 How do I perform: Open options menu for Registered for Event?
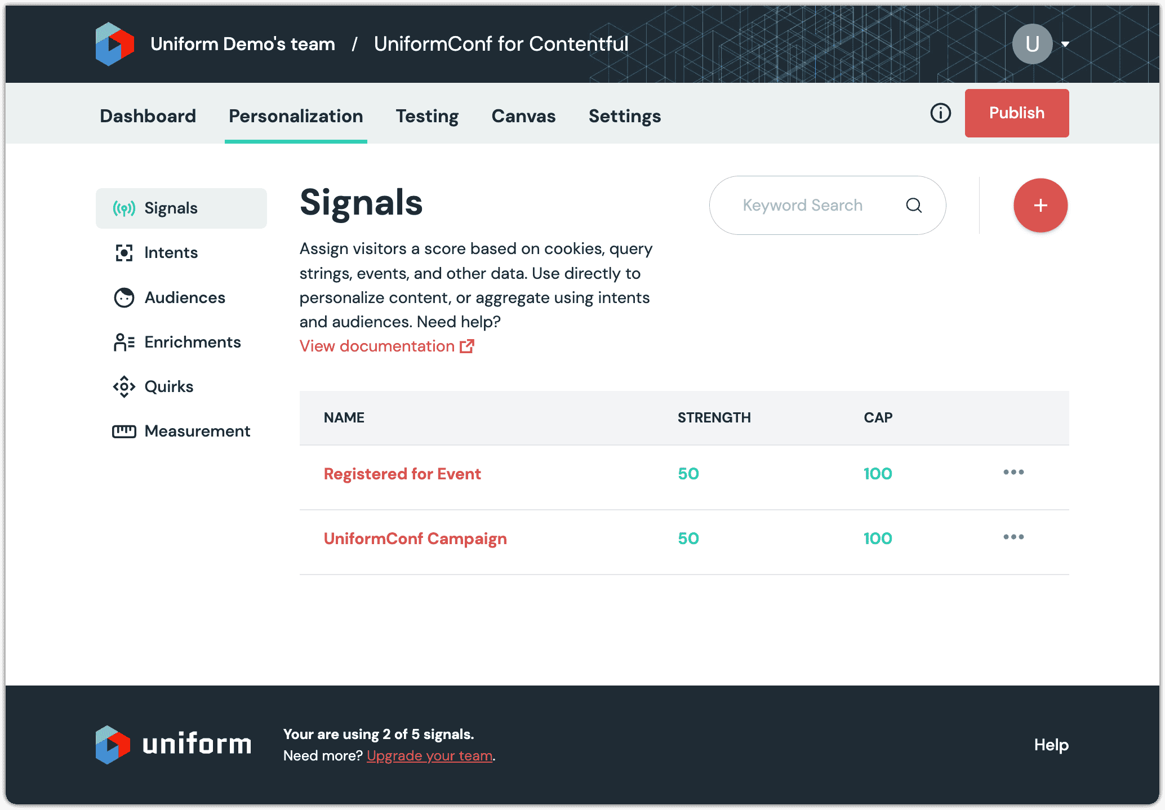pyautogui.click(x=1013, y=473)
